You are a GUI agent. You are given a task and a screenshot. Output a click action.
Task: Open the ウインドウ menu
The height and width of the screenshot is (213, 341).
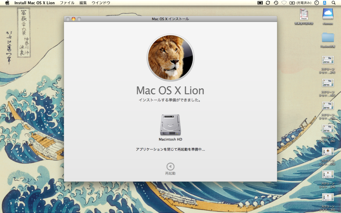(x=101, y=3)
